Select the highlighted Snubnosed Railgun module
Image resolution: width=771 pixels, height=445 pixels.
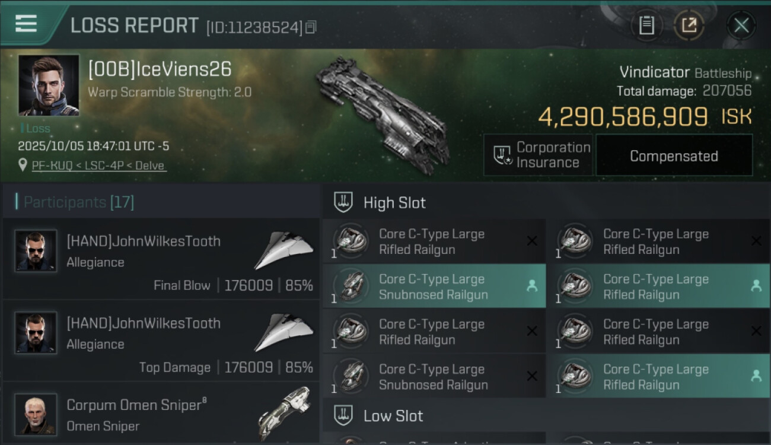click(434, 286)
